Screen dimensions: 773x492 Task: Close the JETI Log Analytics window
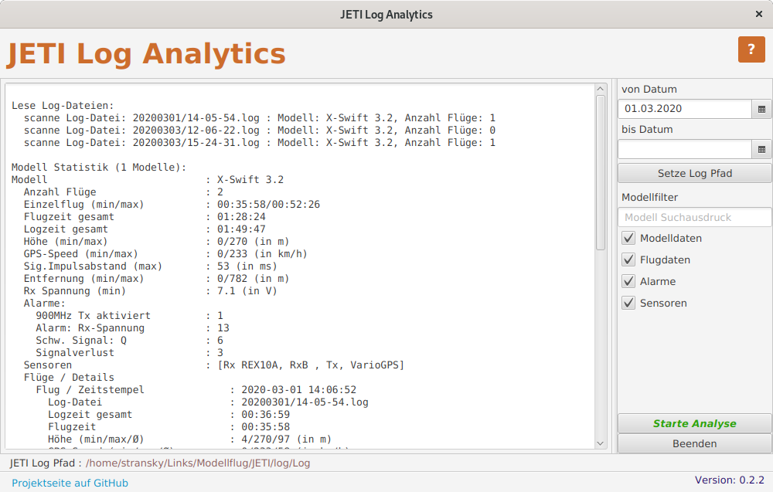[759, 14]
